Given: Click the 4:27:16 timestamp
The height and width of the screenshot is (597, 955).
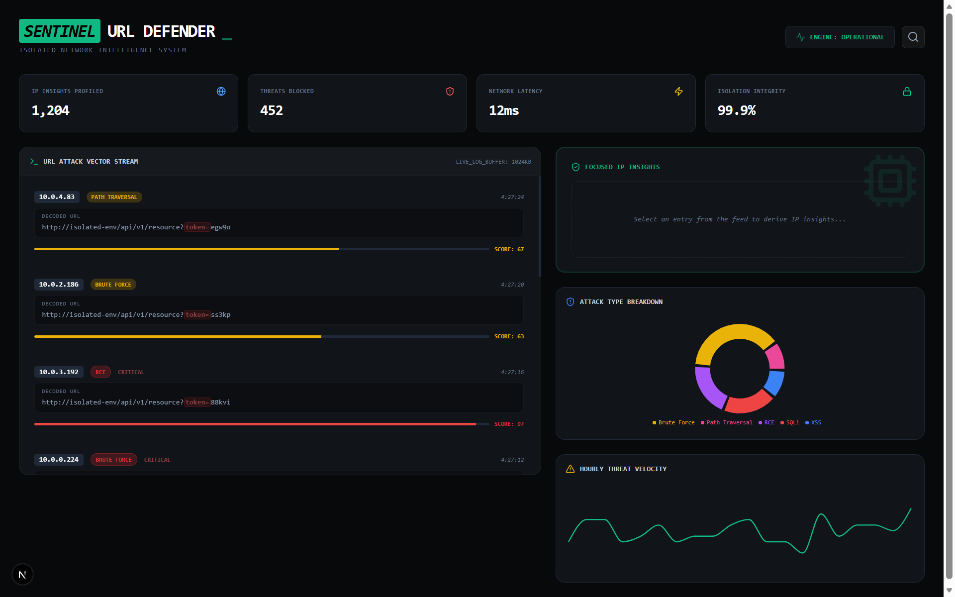Looking at the screenshot, I should coord(512,372).
